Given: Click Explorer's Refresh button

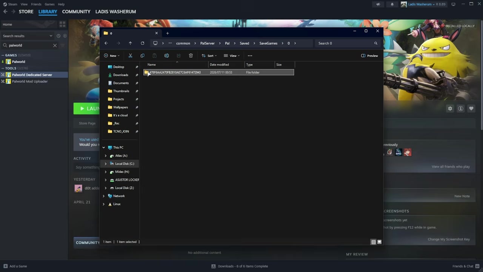Looking at the screenshot, I should [x=142, y=43].
